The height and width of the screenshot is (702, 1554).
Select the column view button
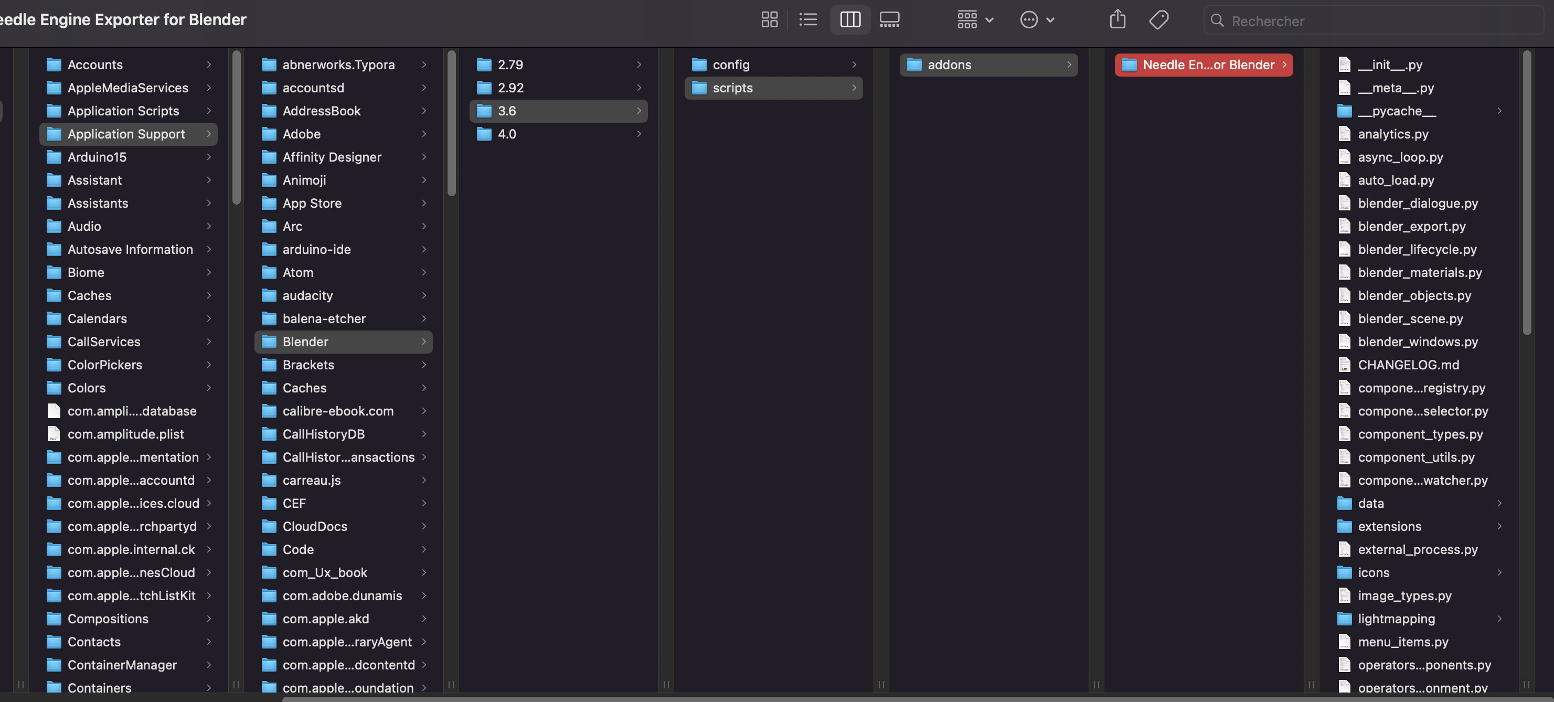coord(850,20)
